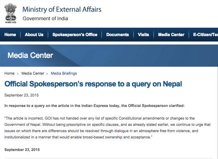
Task: Open Media Center in navigation bar
Action: (x=171, y=34)
